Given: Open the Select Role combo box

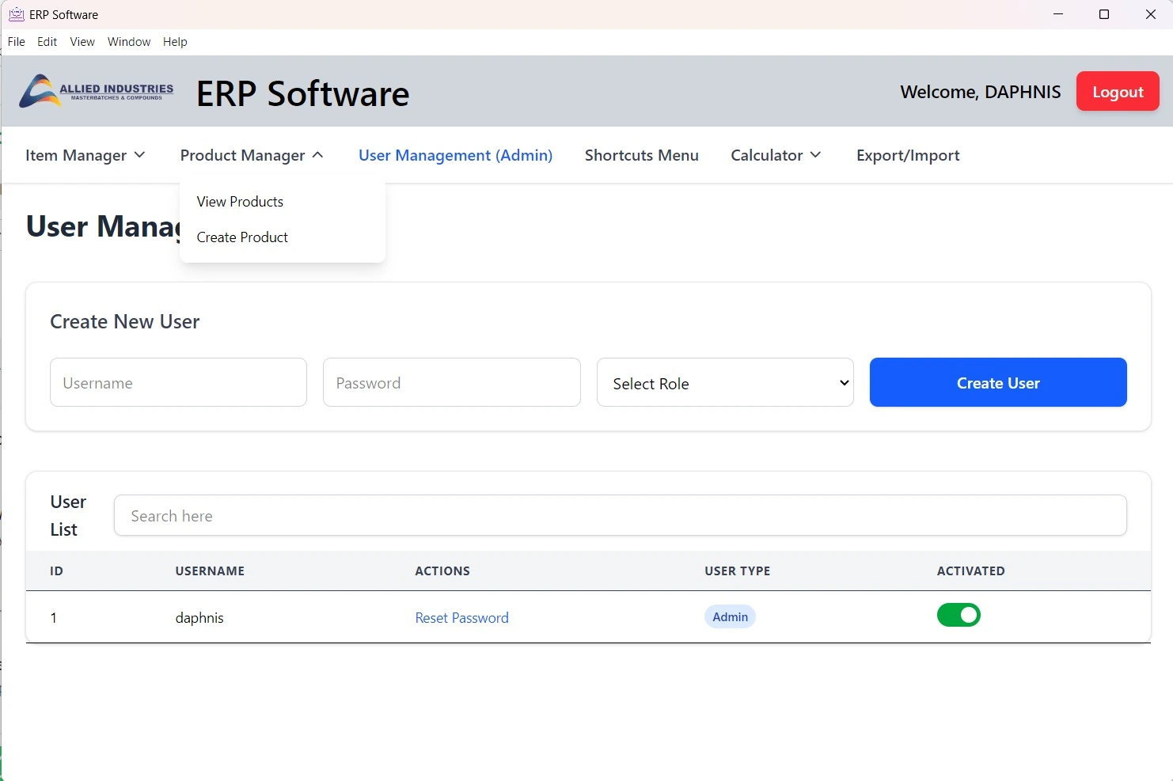Looking at the screenshot, I should tap(725, 383).
